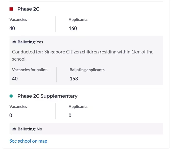Click the red square Phase 2C marker
171x150 pixels.
pos(11,9)
